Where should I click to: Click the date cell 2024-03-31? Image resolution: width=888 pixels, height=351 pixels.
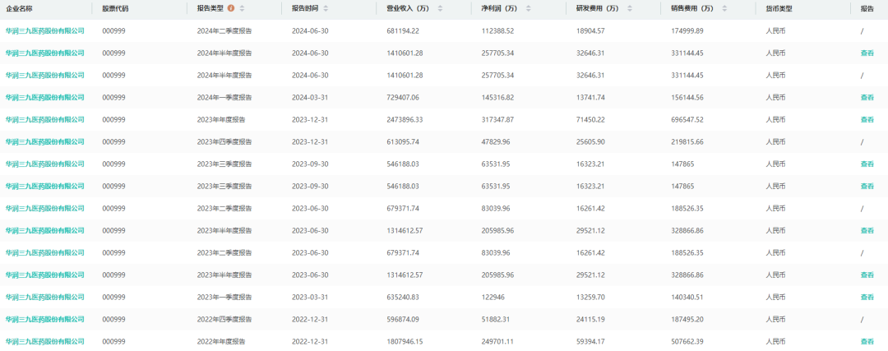tap(310, 97)
